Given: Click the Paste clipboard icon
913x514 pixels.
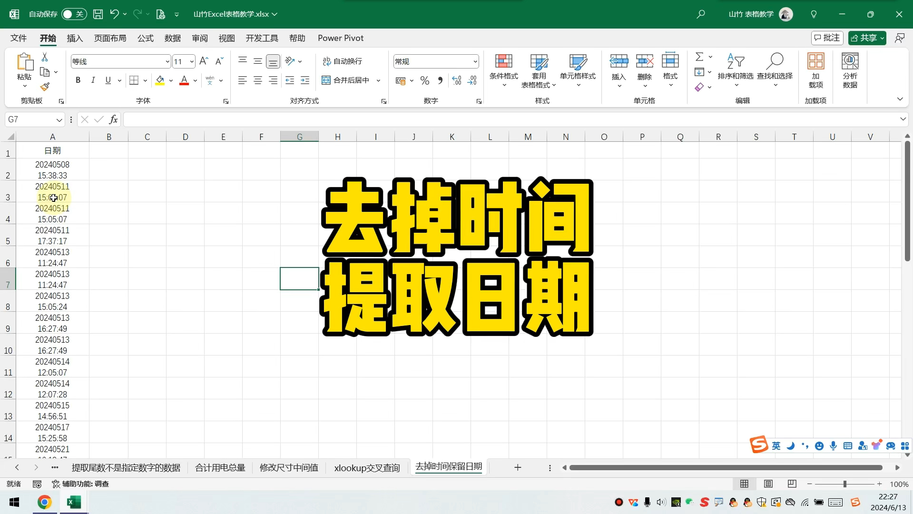Looking at the screenshot, I should [24, 62].
